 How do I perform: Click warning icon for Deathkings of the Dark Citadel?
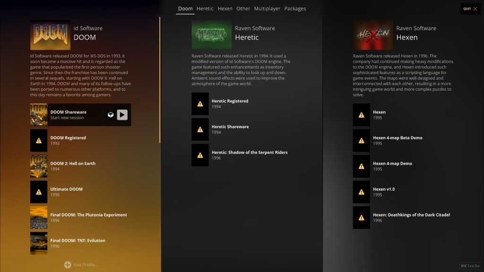[x=362, y=218]
